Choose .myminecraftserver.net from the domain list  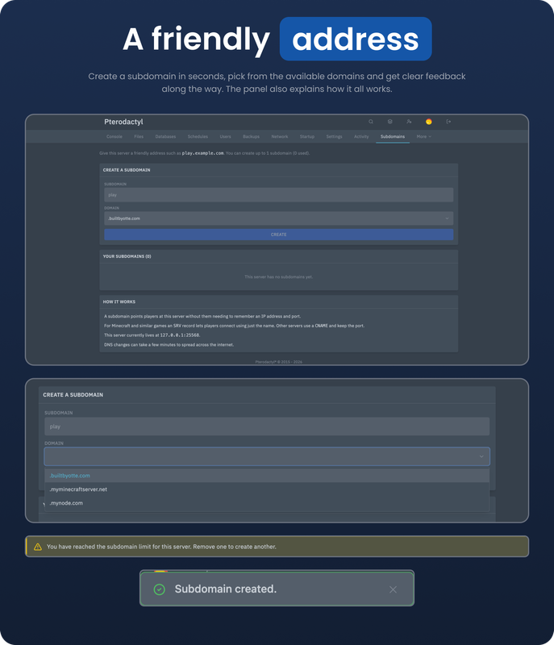click(267, 489)
